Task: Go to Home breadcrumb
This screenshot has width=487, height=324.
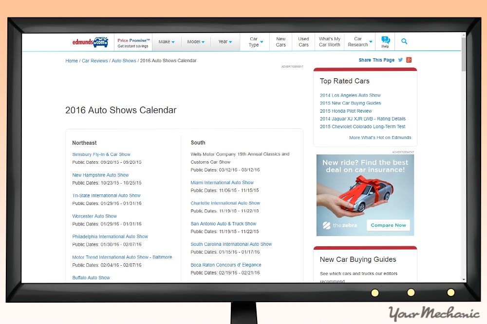Action: pyautogui.click(x=72, y=61)
